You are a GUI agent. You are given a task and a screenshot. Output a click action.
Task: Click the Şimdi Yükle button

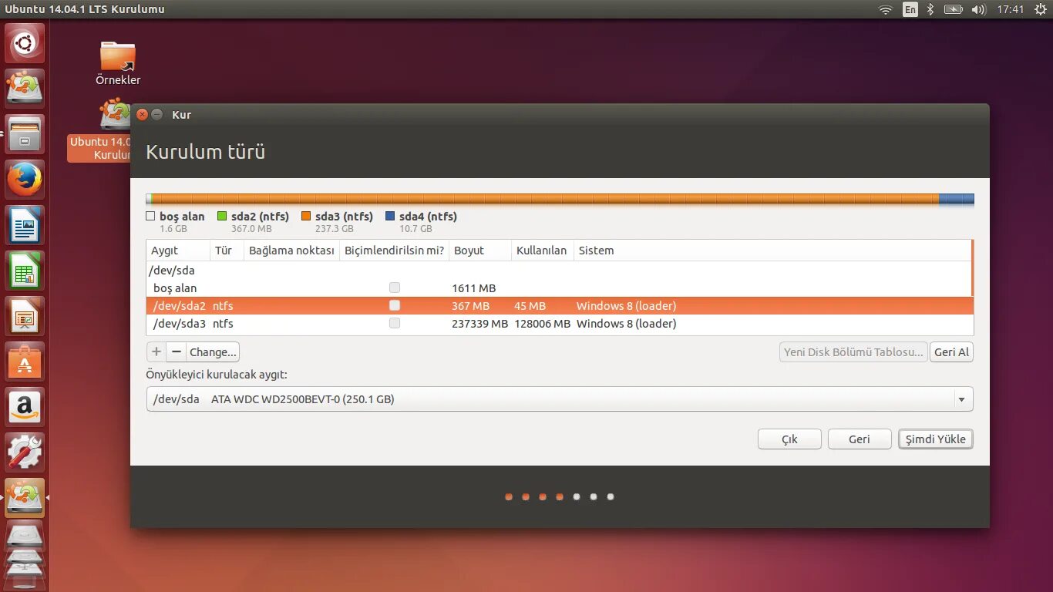[x=936, y=439]
